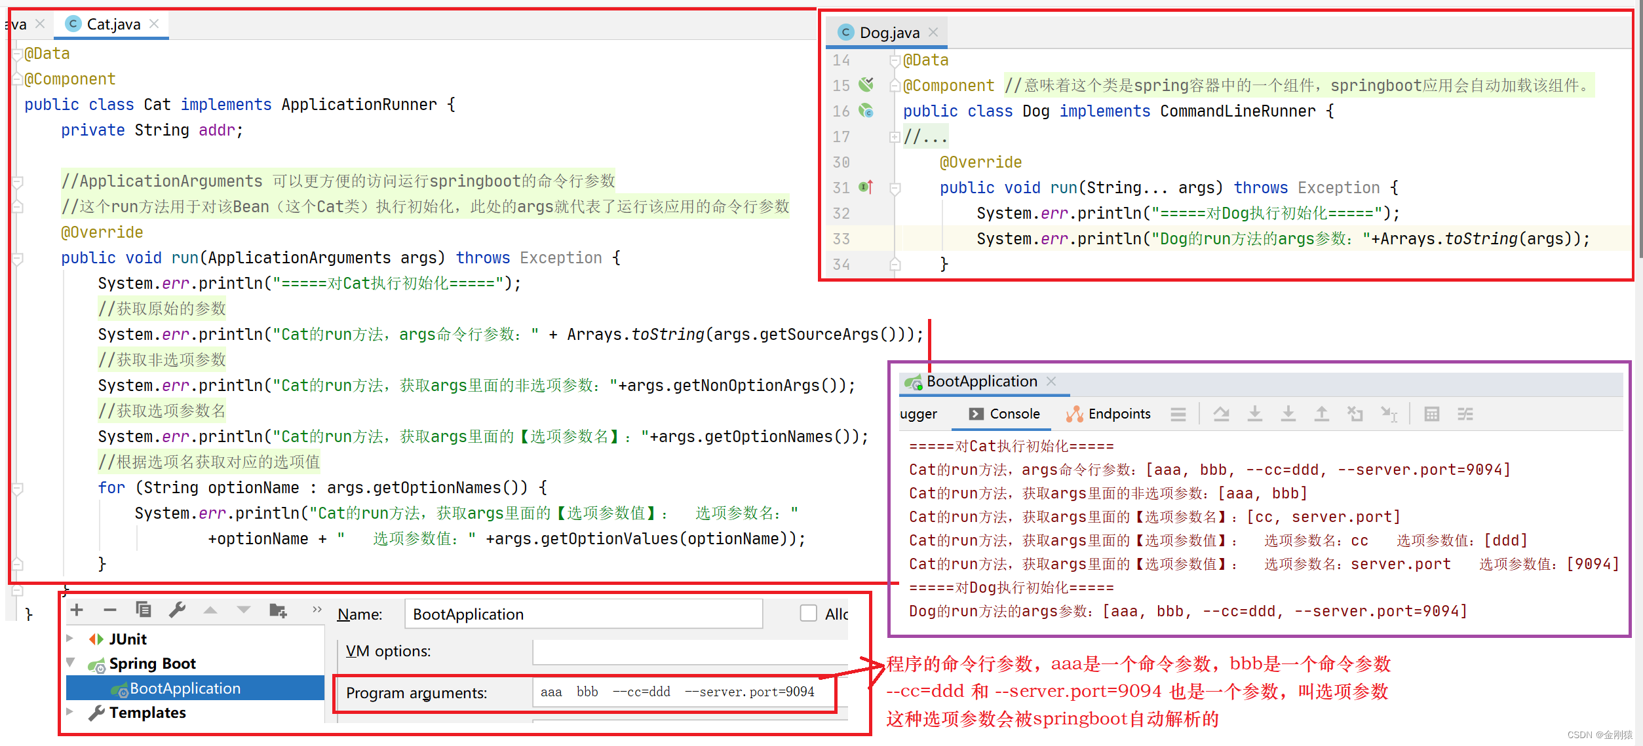This screenshot has height=746, width=1643.
Task: Create a new configuration folder
Action: [278, 610]
